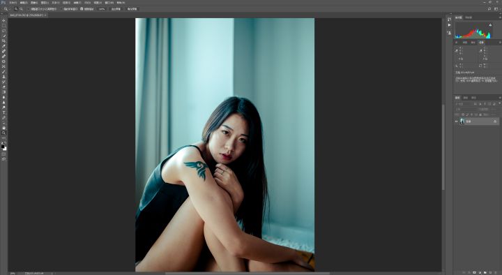Open the workspace switcher dropdown
This screenshot has height=275, width=502.
496,9
